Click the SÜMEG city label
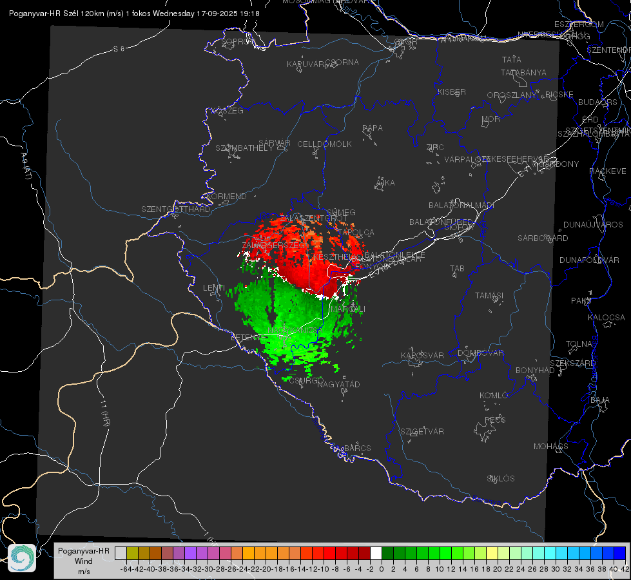 click(x=341, y=212)
